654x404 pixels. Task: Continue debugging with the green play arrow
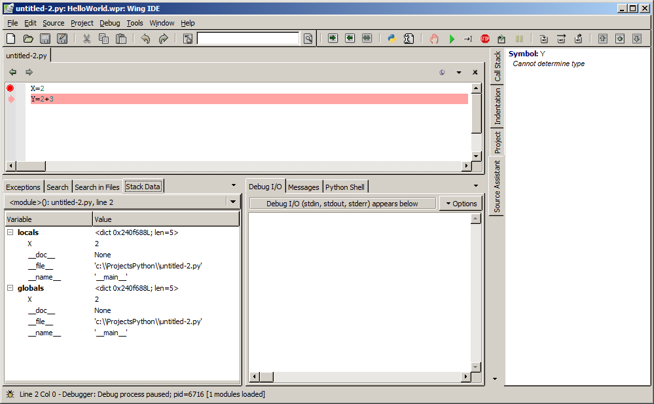(x=452, y=39)
